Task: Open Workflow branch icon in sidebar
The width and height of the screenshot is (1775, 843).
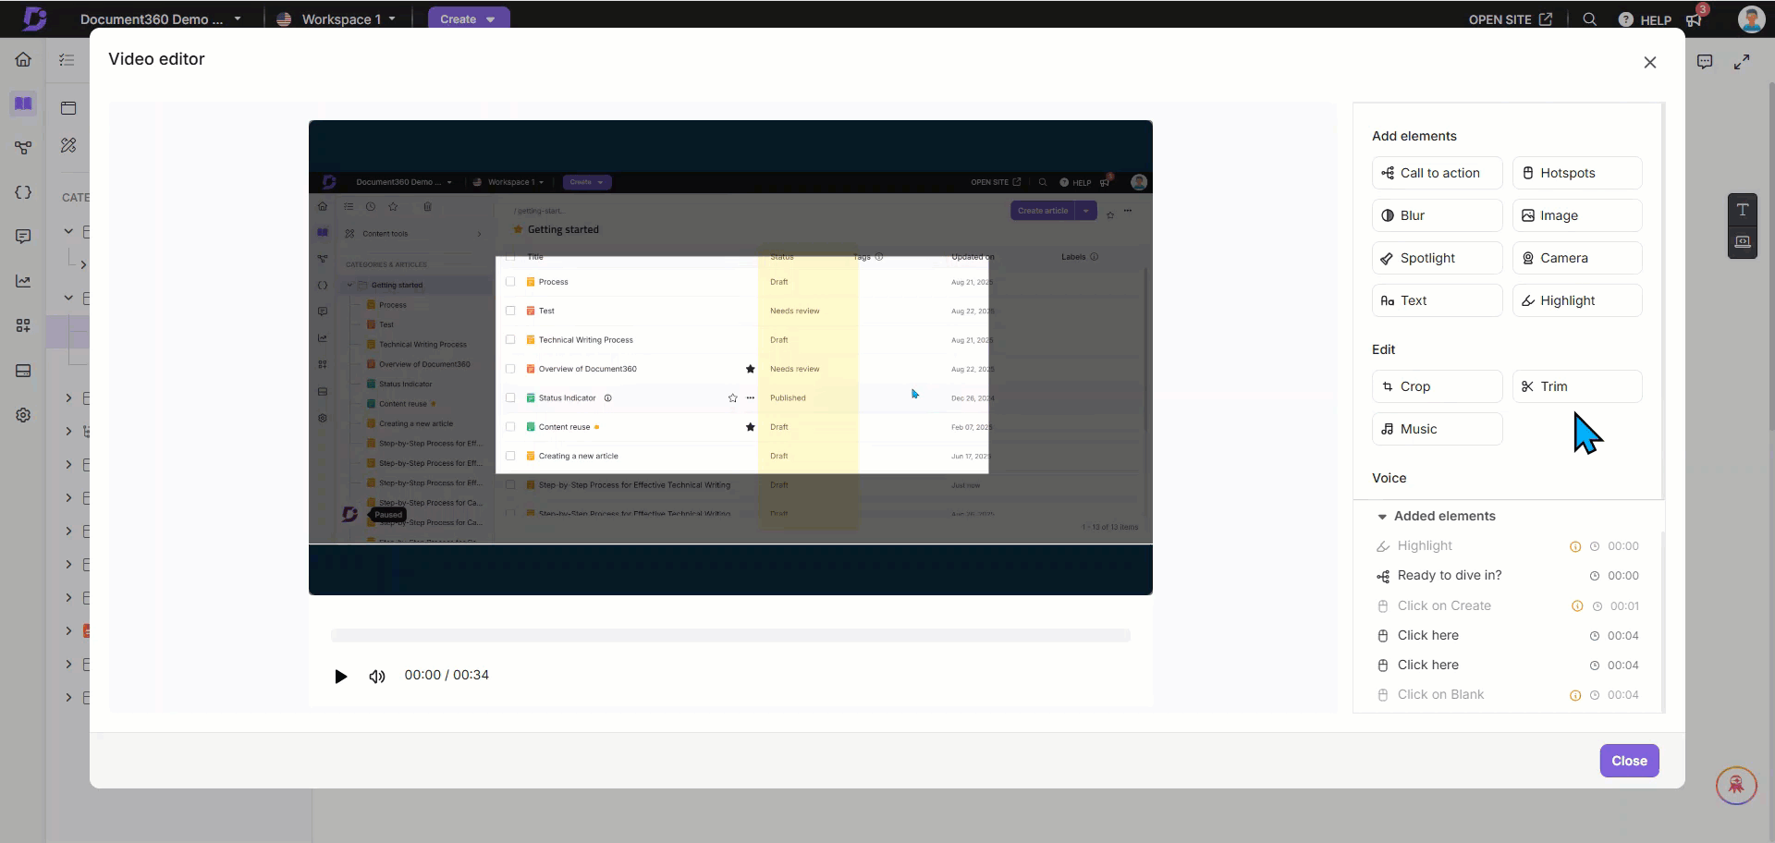Action: pyautogui.click(x=23, y=148)
